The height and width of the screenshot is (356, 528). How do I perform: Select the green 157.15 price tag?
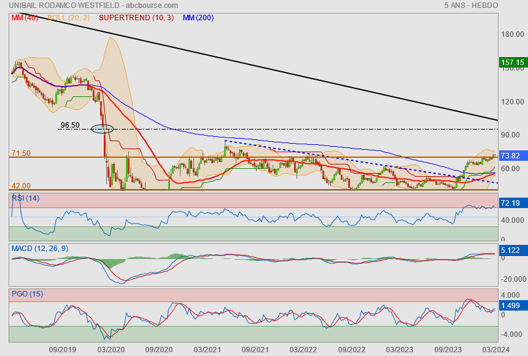[513, 63]
